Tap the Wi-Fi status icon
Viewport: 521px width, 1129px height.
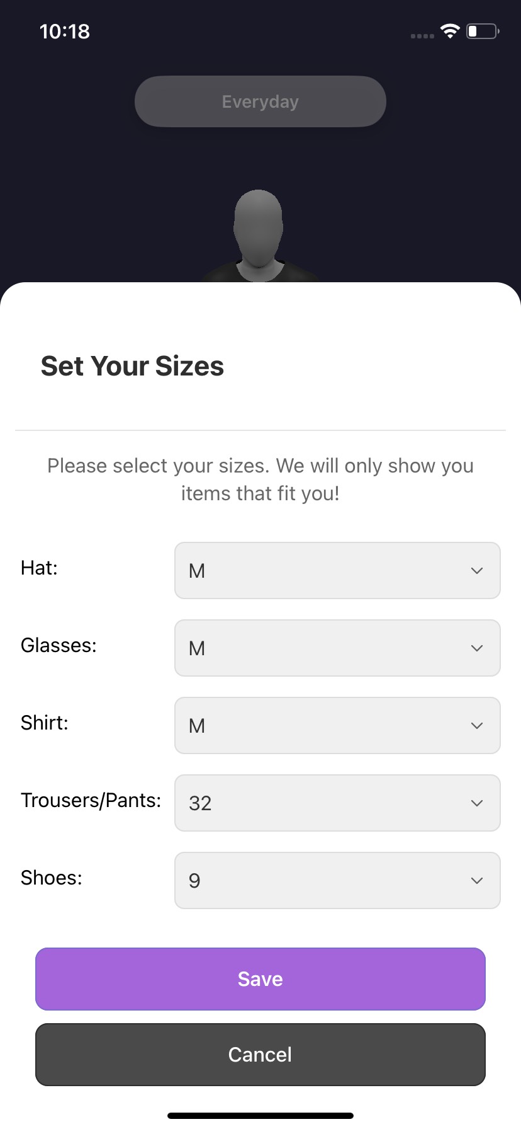point(450,31)
